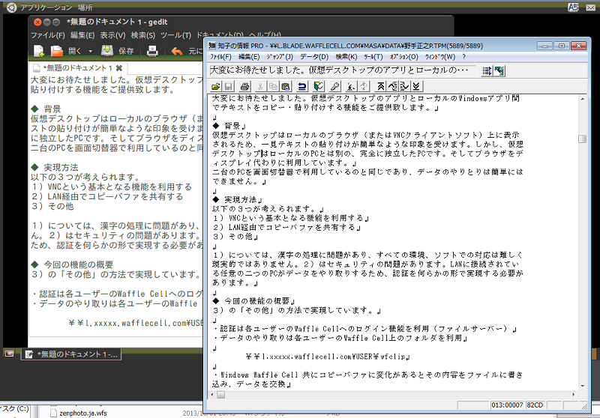Expand the gedit 開く recent files dropdown arrow
Screen dimensions: 600x418
[x=90, y=51]
